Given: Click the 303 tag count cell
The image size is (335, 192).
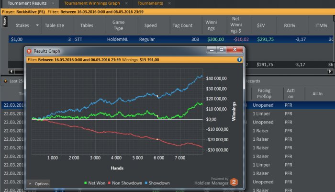Looking at the screenshot, I should [x=195, y=39].
